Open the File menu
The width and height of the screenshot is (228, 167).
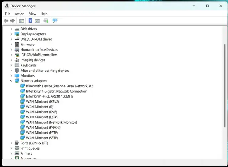pos(7,14)
